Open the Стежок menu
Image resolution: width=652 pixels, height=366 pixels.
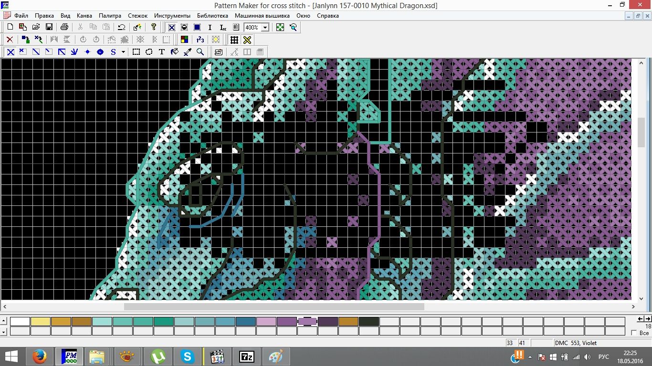(137, 16)
